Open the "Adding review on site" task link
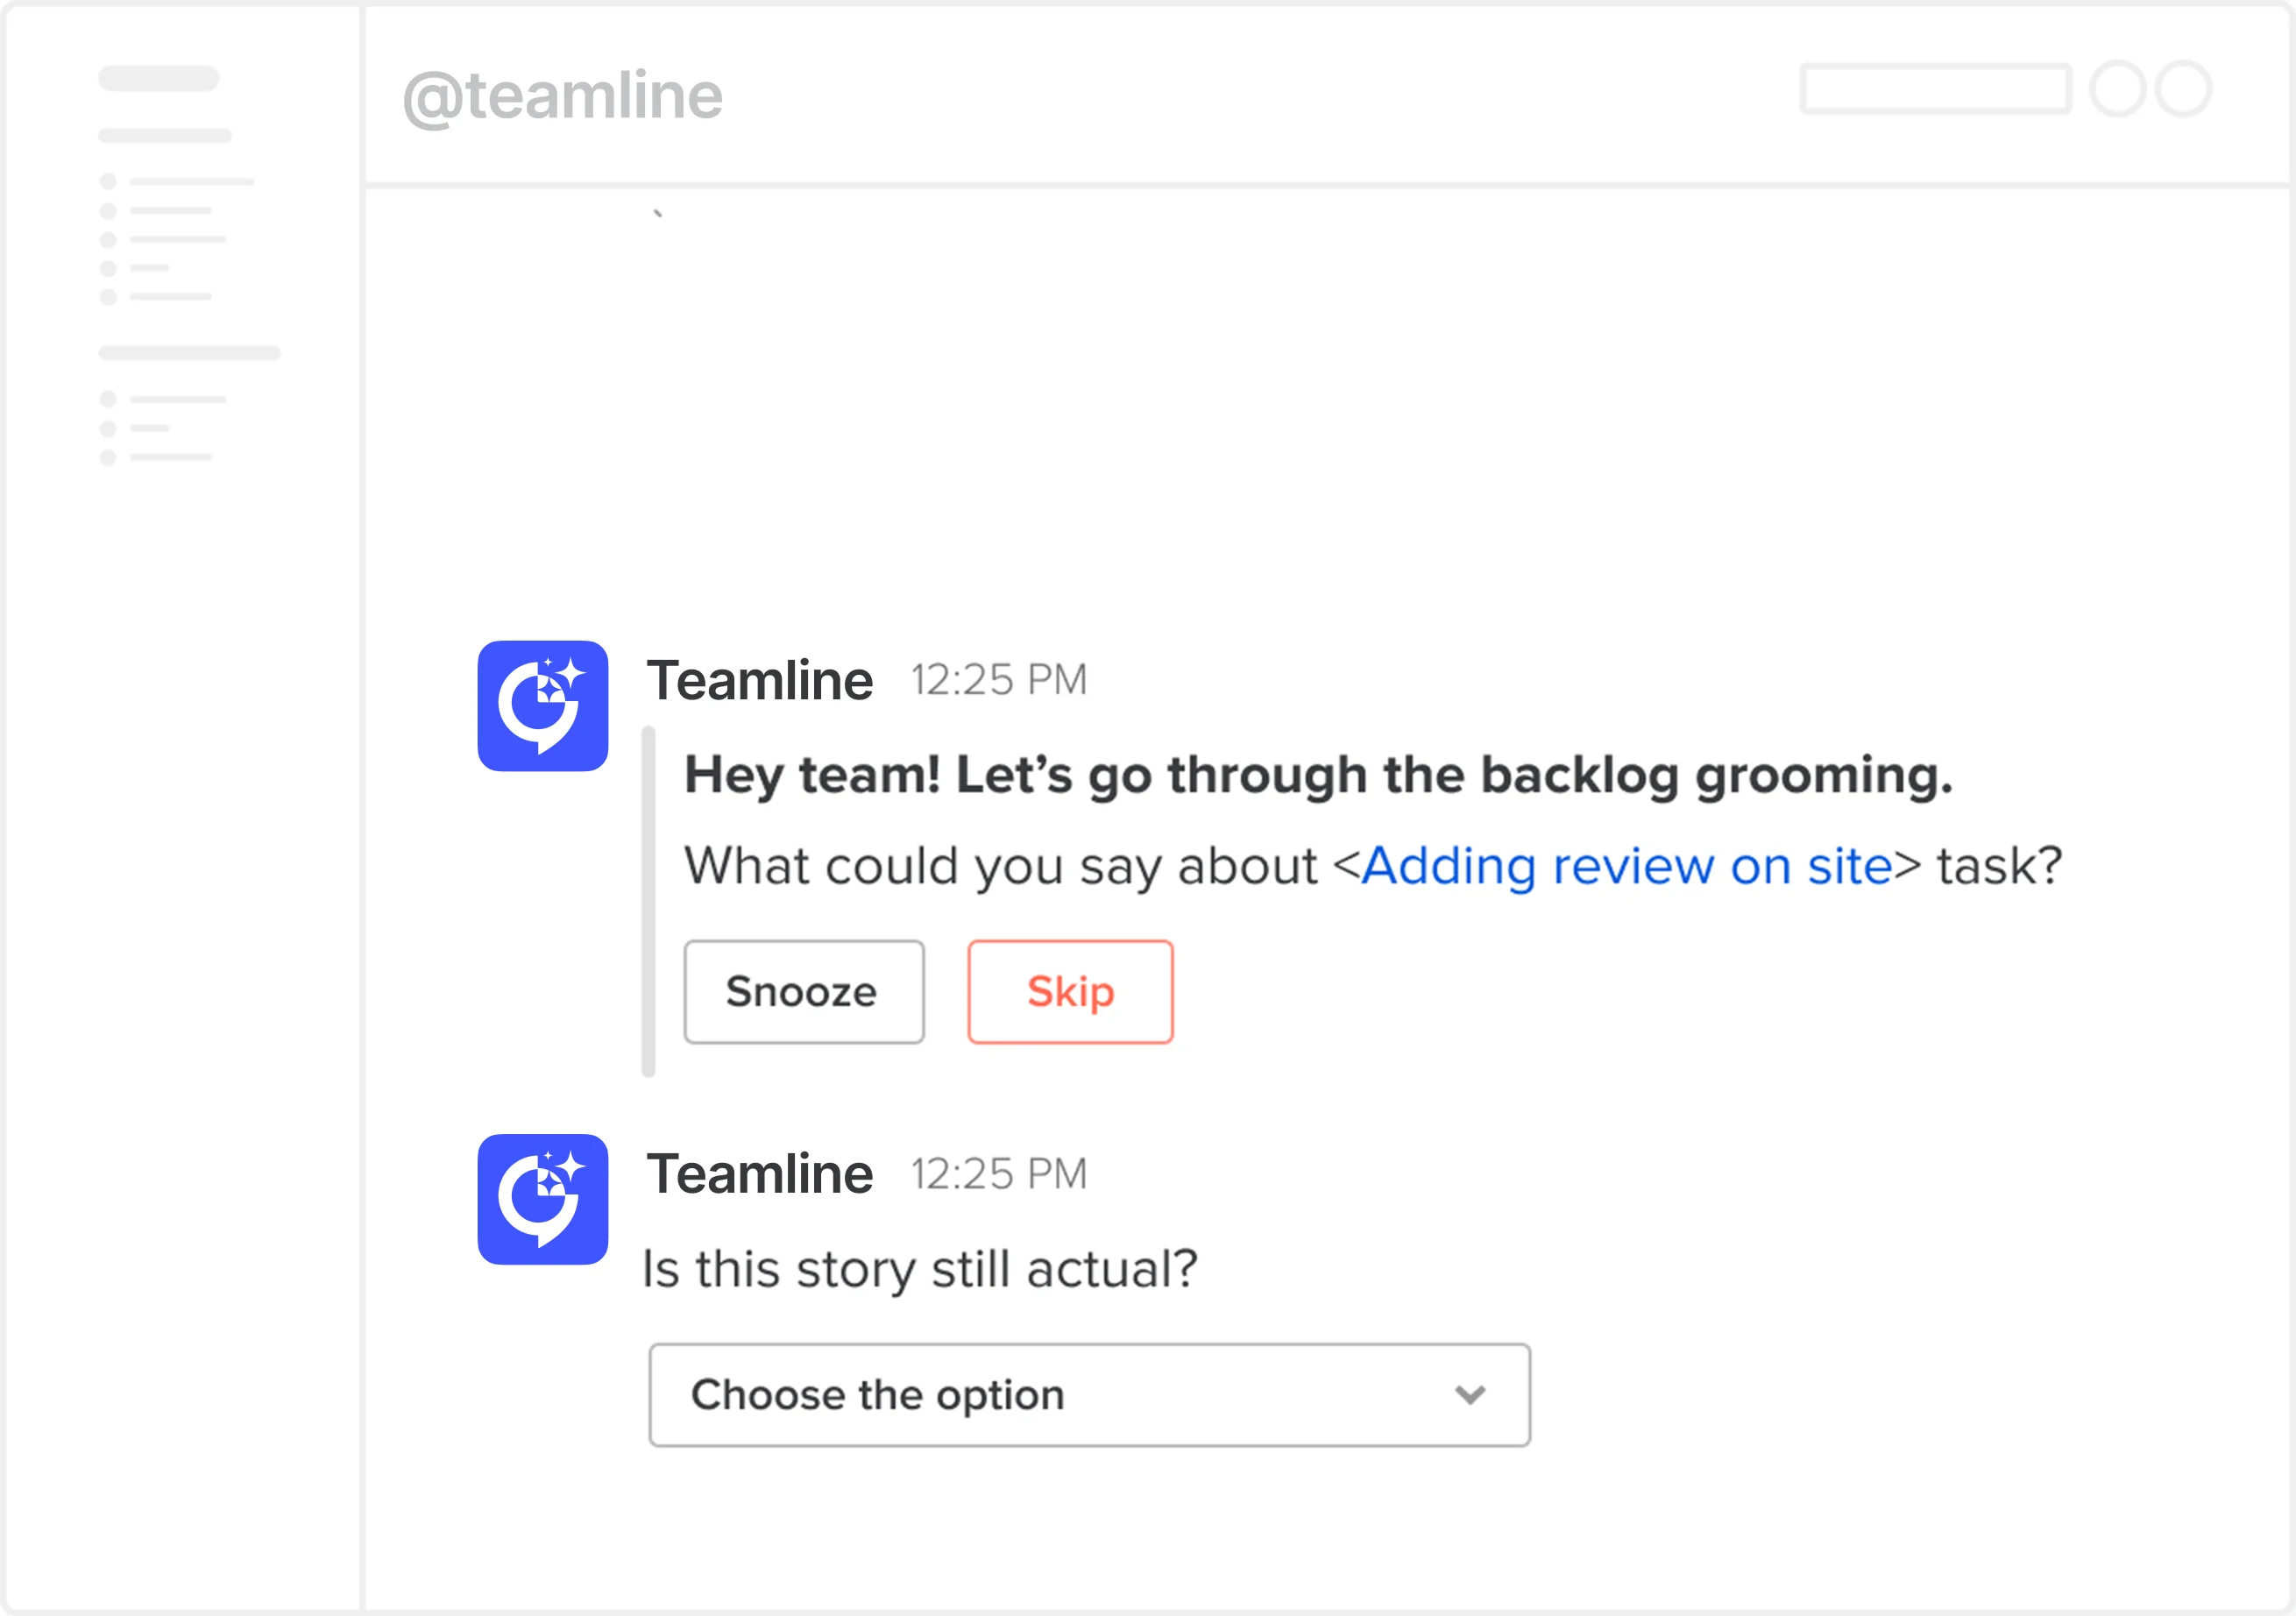 pyautogui.click(x=1630, y=865)
